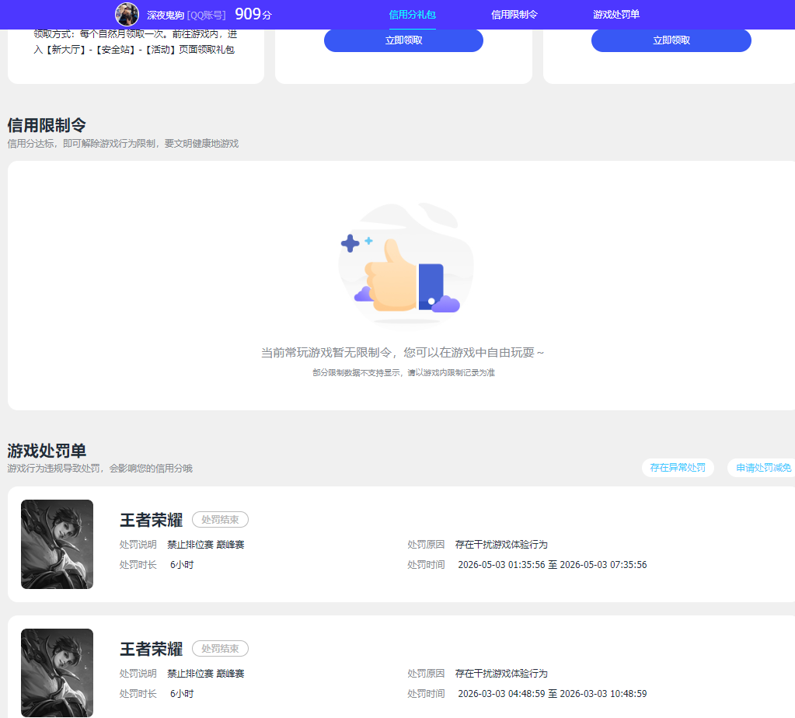Open the 存在异常处罚 link
The height and width of the screenshot is (718, 795).
click(678, 468)
